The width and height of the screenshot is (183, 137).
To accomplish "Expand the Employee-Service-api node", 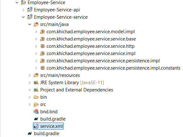I will (23, 10).
